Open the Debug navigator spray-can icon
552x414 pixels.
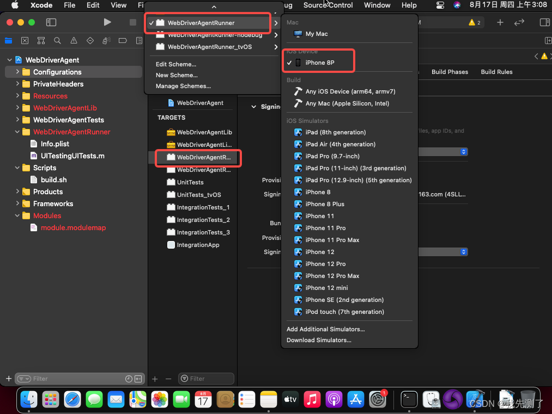106,41
